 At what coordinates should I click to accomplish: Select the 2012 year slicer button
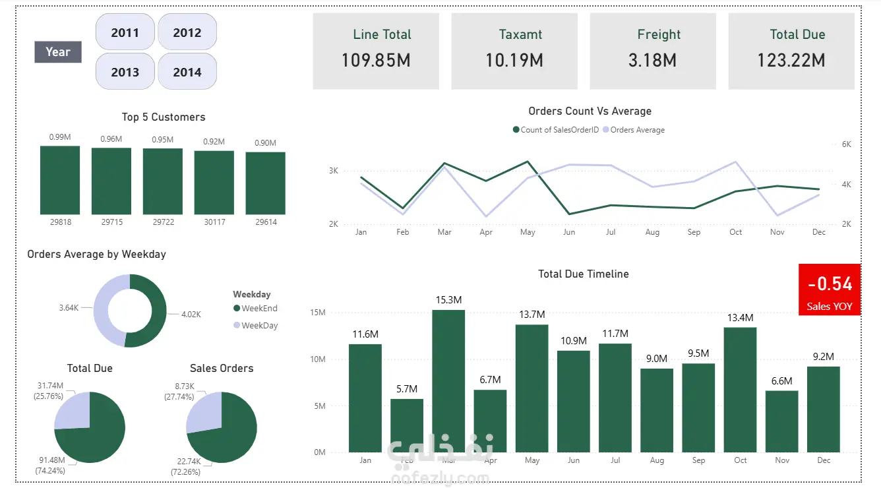tap(187, 32)
